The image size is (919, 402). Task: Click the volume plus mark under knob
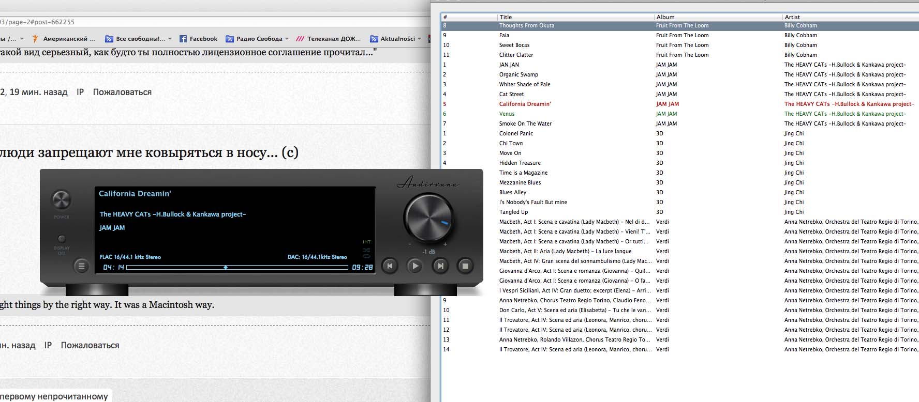(x=445, y=244)
